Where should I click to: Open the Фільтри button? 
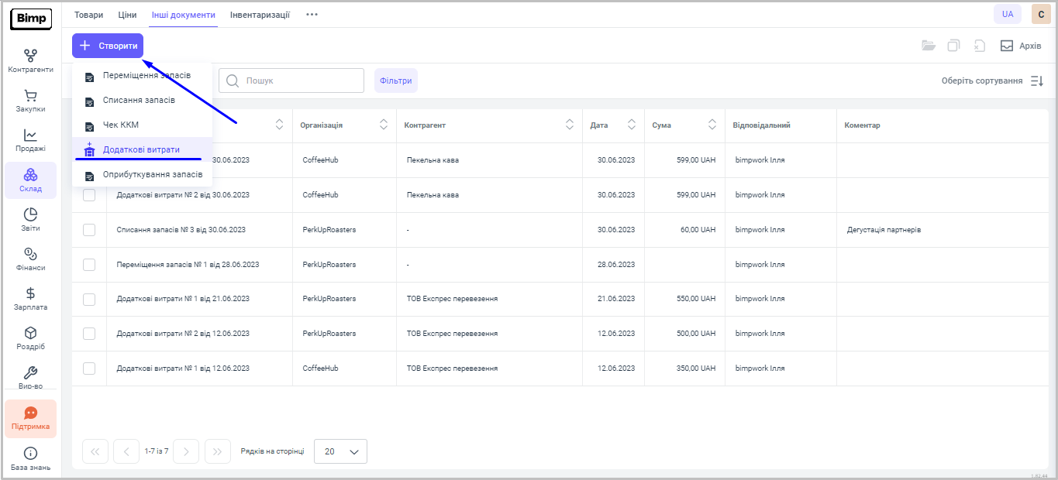pos(395,81)
